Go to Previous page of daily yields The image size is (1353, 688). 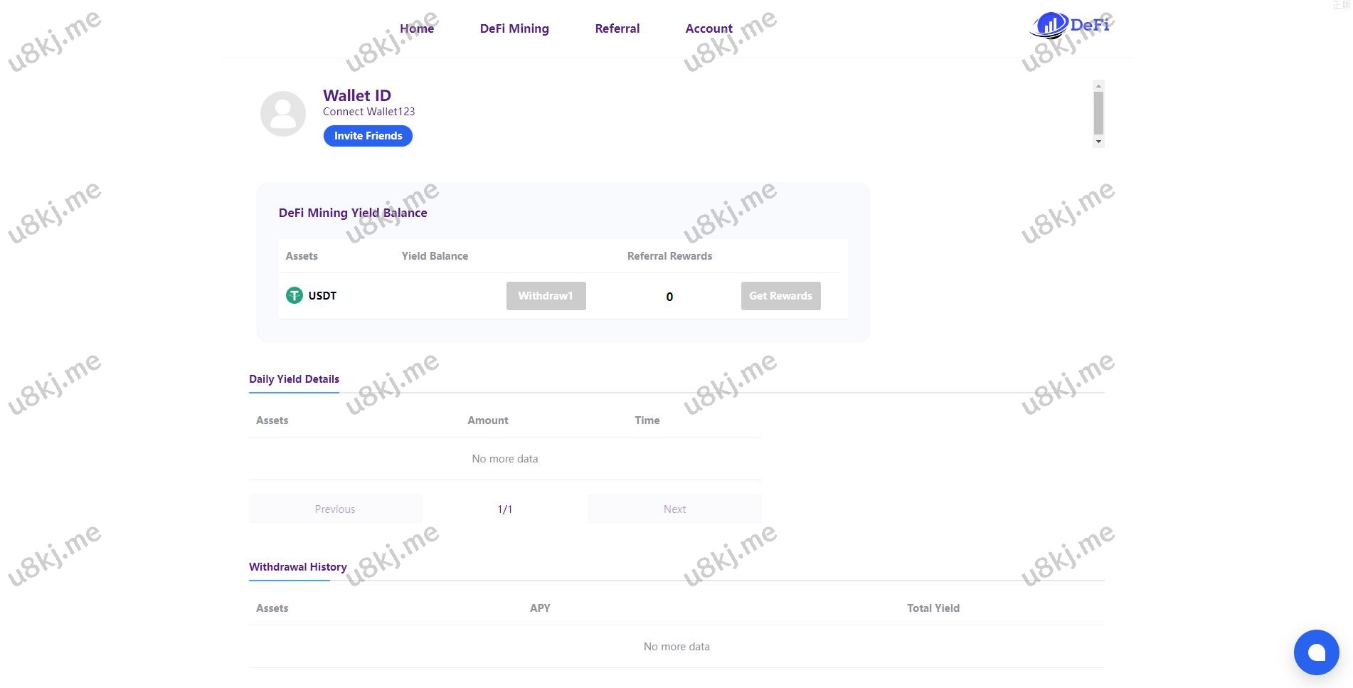335,509
